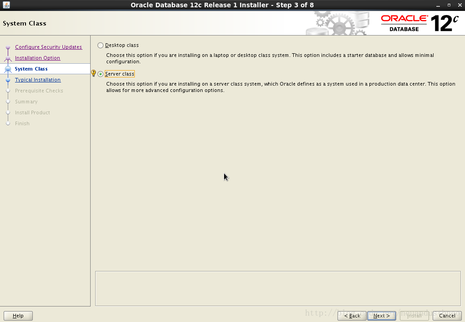465x322 pixels.
Task: Minimize the installer window
Action: click(x=438, y=5)
